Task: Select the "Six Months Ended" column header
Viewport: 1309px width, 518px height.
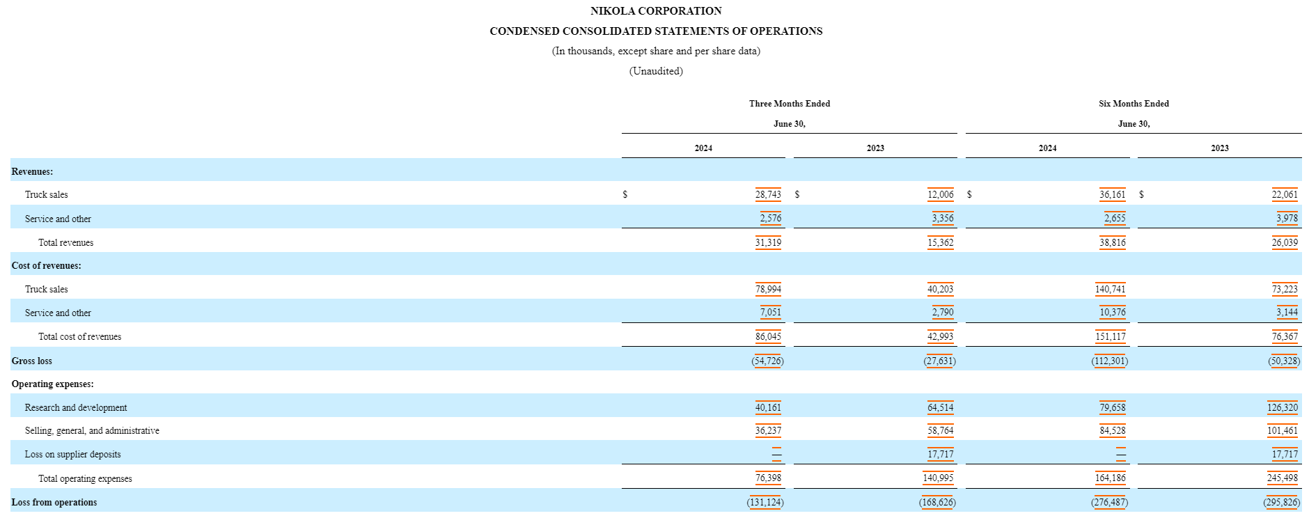Action: (x=1134, y=104)
